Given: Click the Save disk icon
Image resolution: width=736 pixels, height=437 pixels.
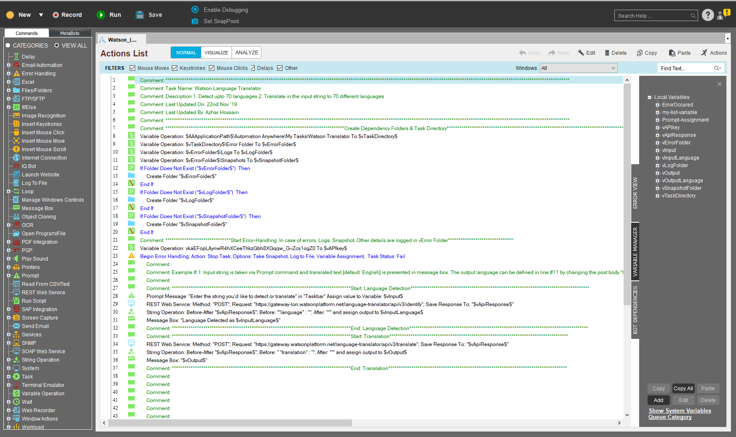Looking at the screenshot, I should [x=140, y=15].
